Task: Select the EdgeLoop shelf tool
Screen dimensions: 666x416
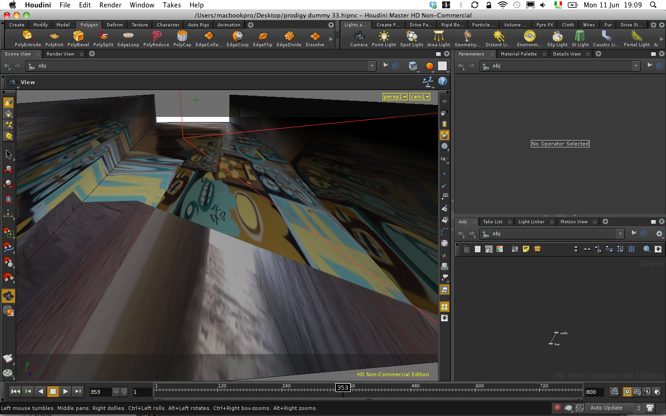Action: pos(128,39)
